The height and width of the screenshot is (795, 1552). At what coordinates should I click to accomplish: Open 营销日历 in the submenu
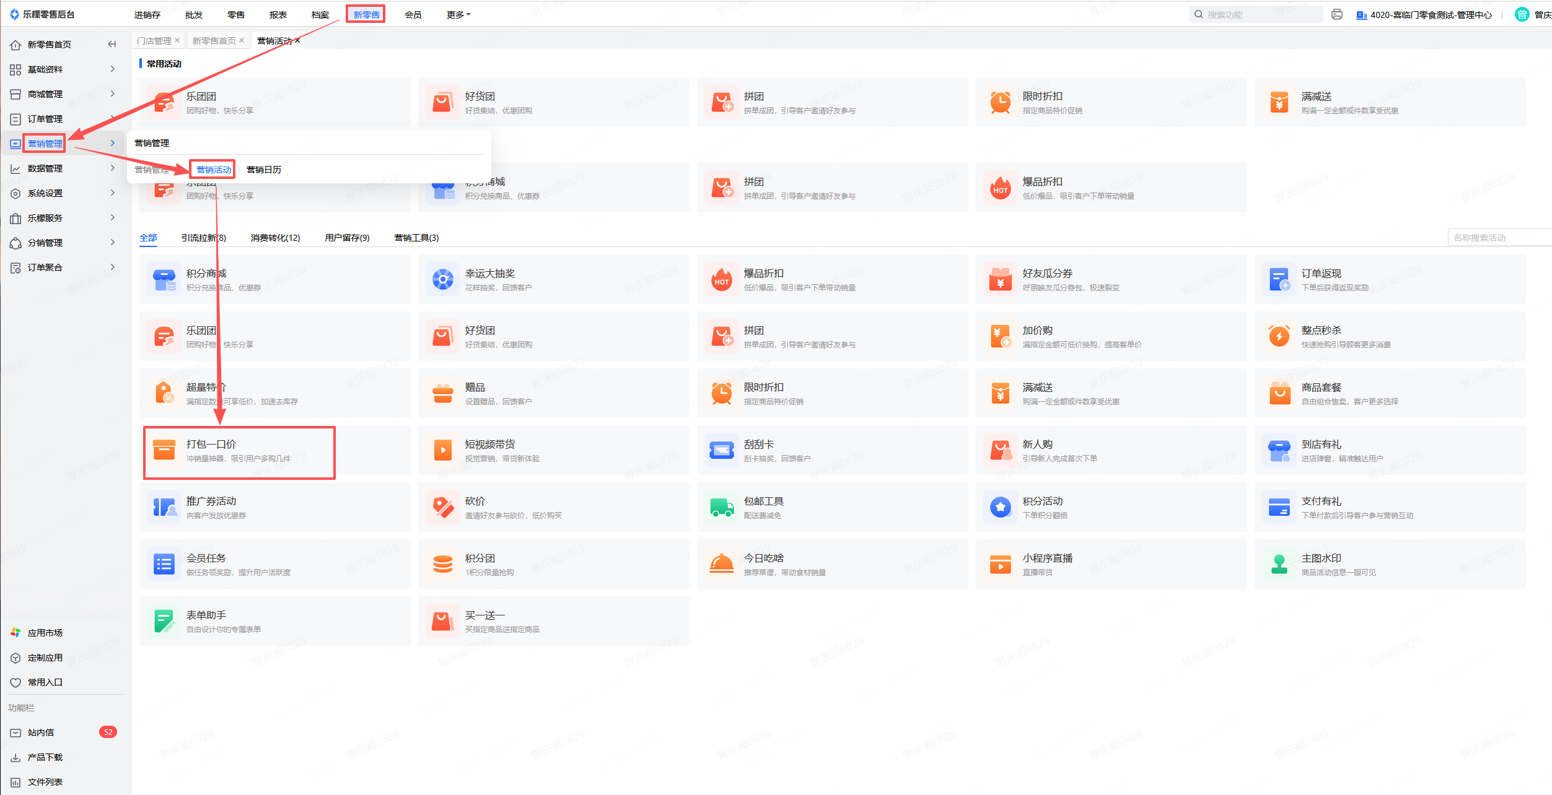pyautogui.click(x=264, y=170)
